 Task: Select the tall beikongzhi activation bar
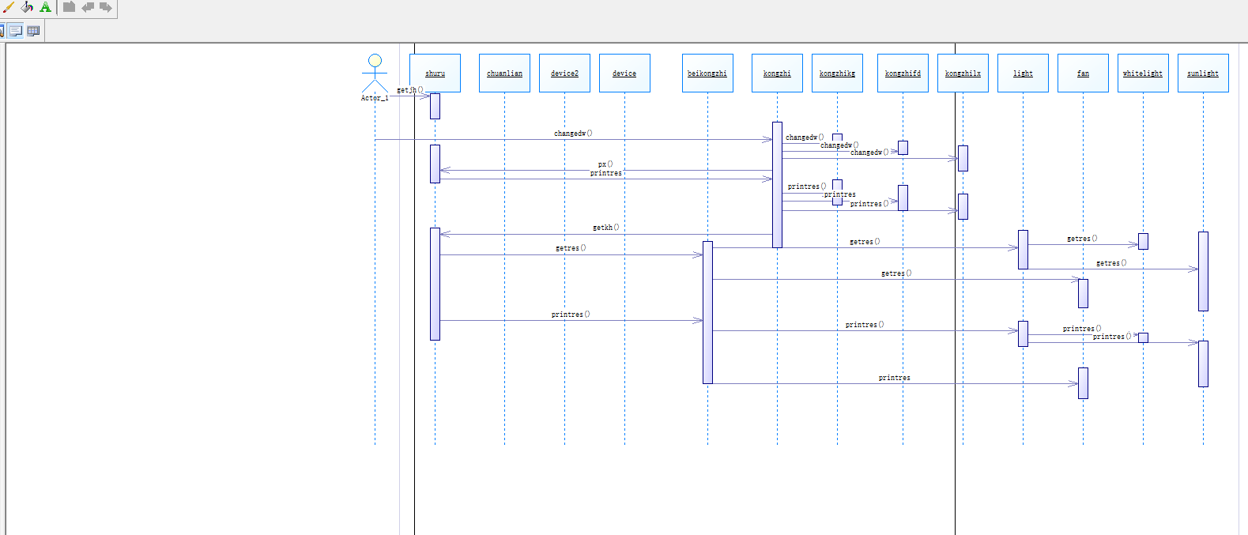[x=707, y=312]
